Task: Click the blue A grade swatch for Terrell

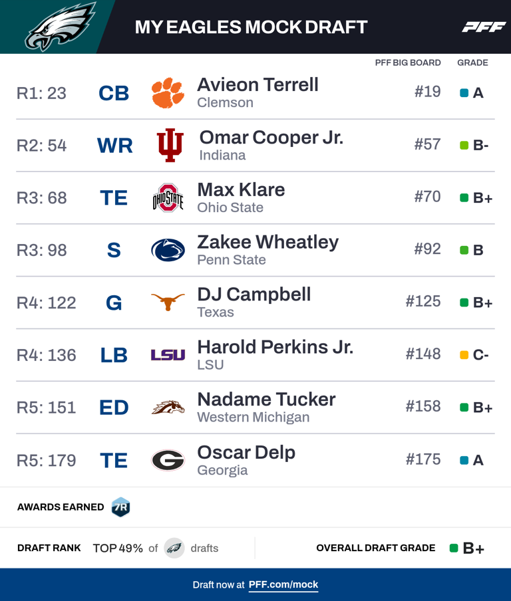Action: (x=464, y=93)
